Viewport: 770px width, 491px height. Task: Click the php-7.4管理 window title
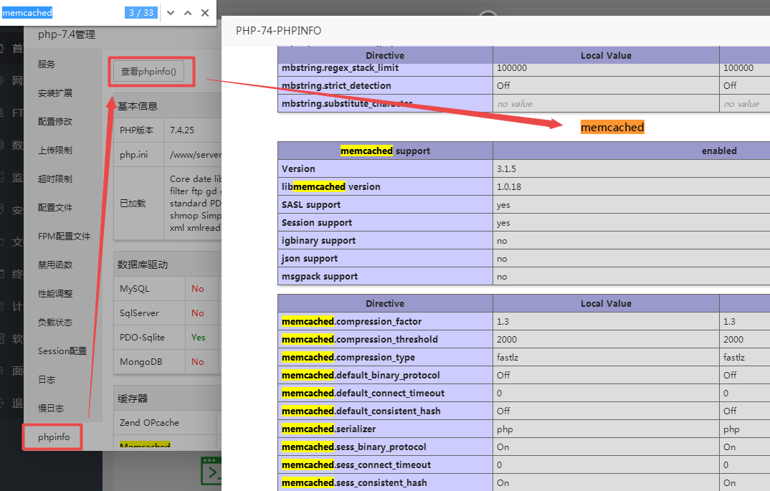coord(67,34)
